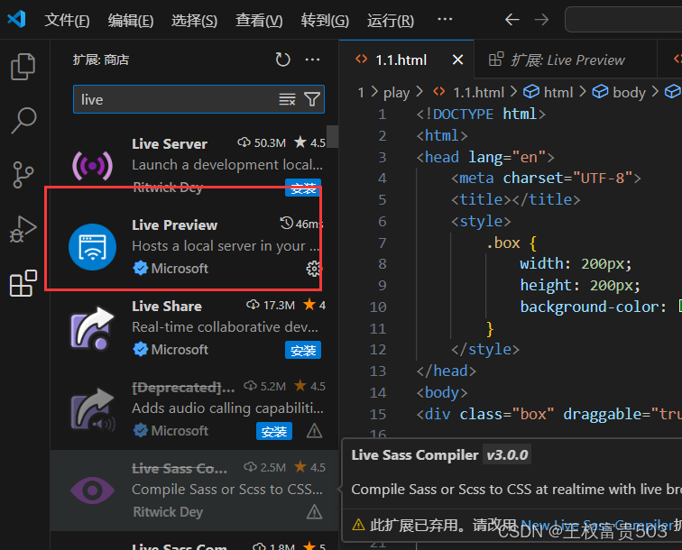Navigate forward with the right arrow
Image resolution: width=682 pixels, height=550 pixels.
coord(541,20)
